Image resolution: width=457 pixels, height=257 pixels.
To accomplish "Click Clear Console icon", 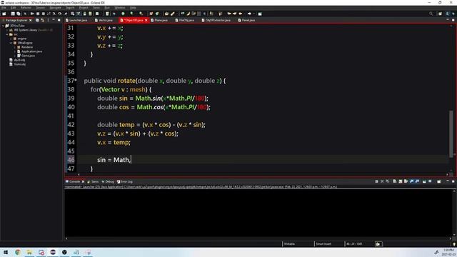I will [x=395, y=181].
